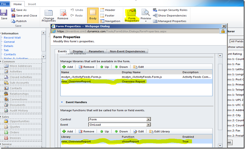Move event handler Down
Screen dimensions: 245x149
(121, 131)
